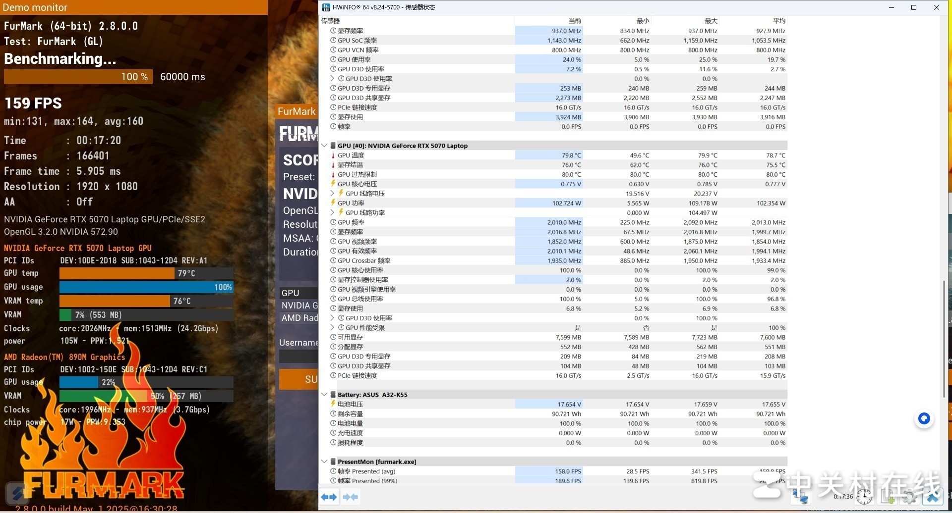This screenshot has height=513, width=952.
Task: Click the lightning icon beside 电池电压
Action: [x=333, y=404]
